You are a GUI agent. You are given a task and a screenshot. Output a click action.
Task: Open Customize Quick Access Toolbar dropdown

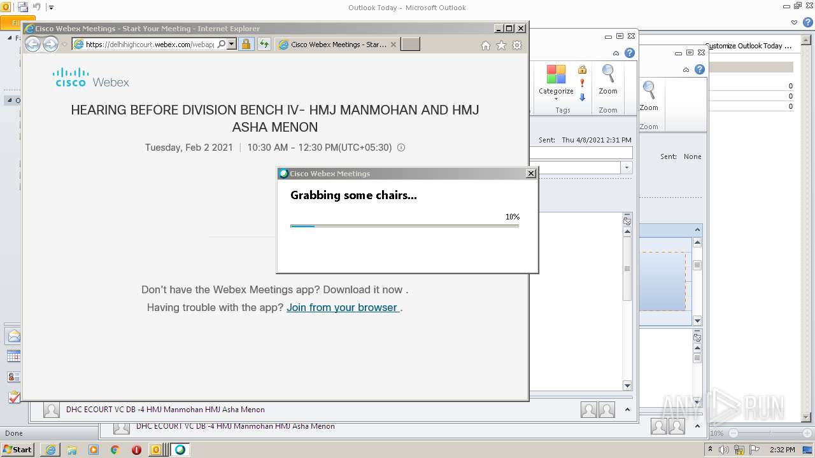click(x=52, y=8)
